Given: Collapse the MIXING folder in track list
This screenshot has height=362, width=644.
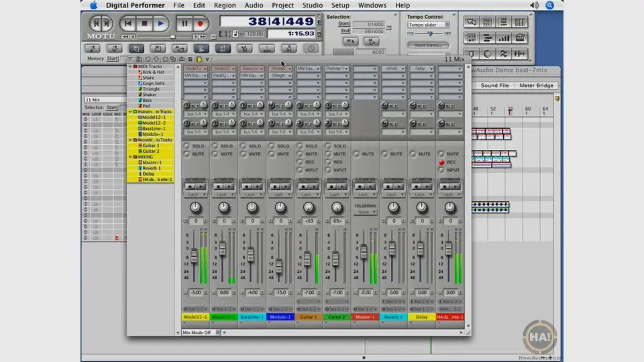Looking at the screenshot, I should [x=131, y=157].
